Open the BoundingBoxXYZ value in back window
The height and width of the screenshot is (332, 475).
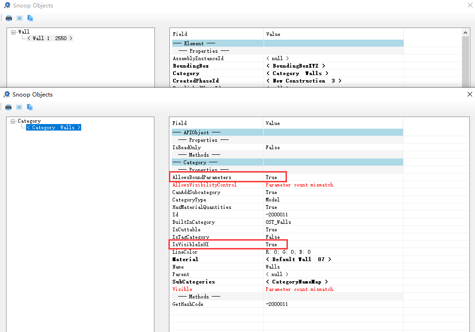296,66
